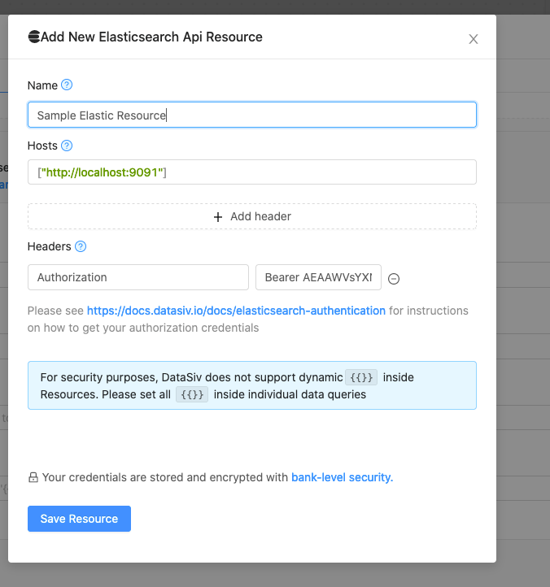Click the Bearer token header value field
The height and width of the screenshot is (587, 550).
point(318,277)
